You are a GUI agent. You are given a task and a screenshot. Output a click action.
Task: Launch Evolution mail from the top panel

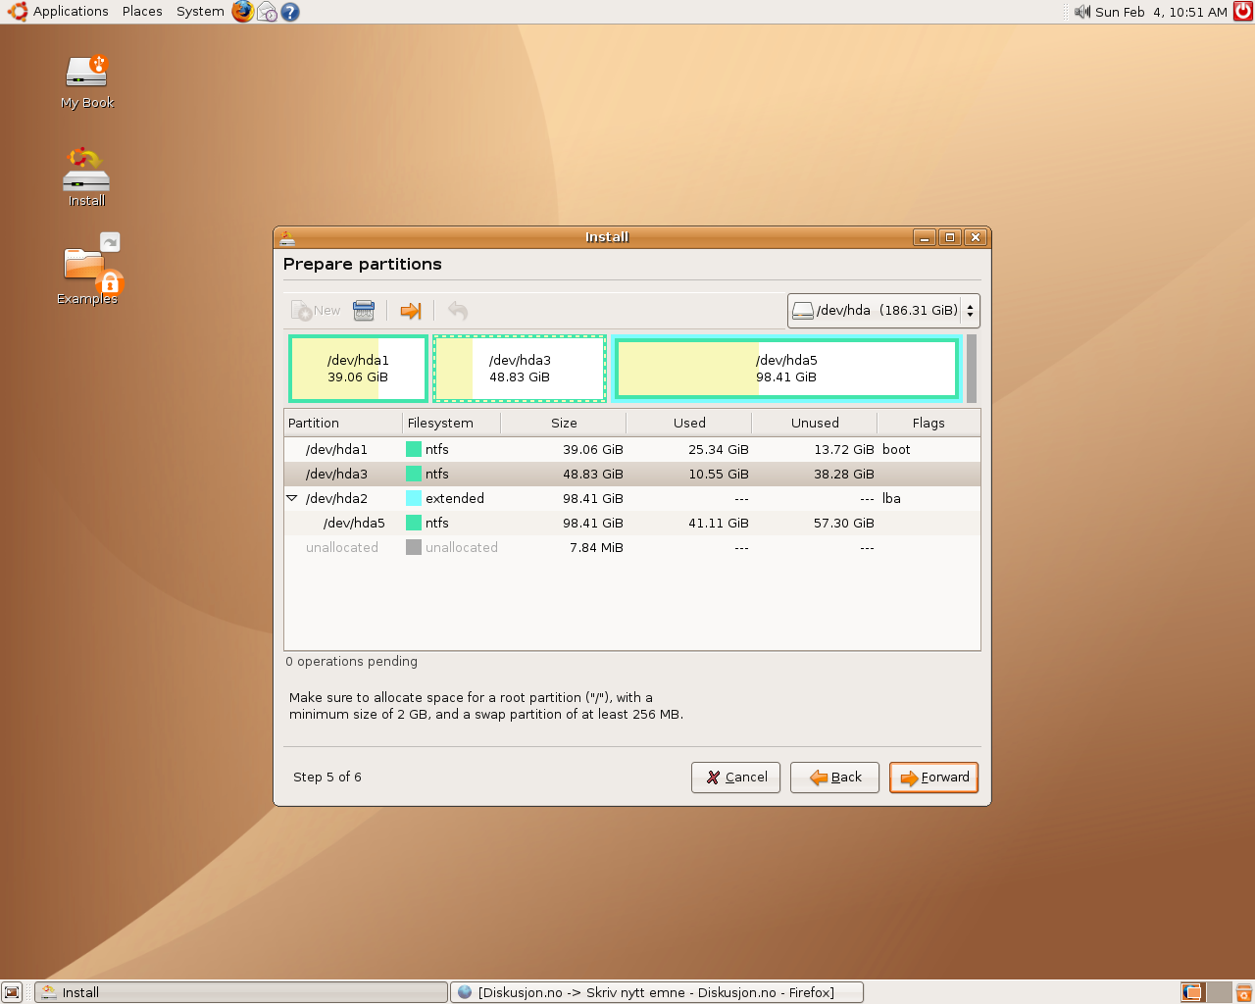(267, 12)
